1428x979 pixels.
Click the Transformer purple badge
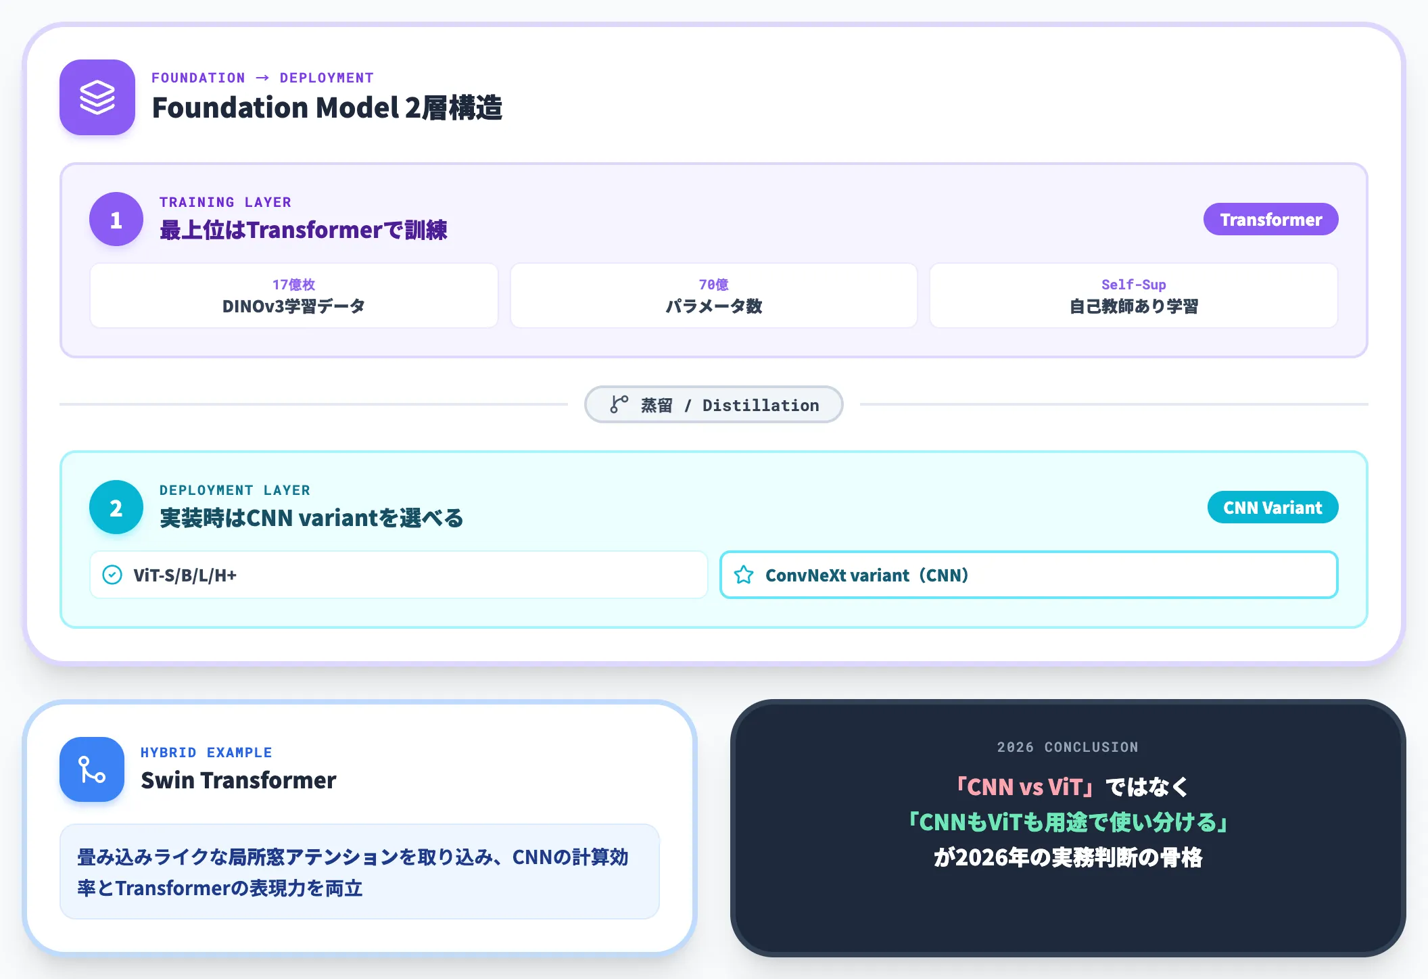pyautogui.click(x=1270, y=220)
